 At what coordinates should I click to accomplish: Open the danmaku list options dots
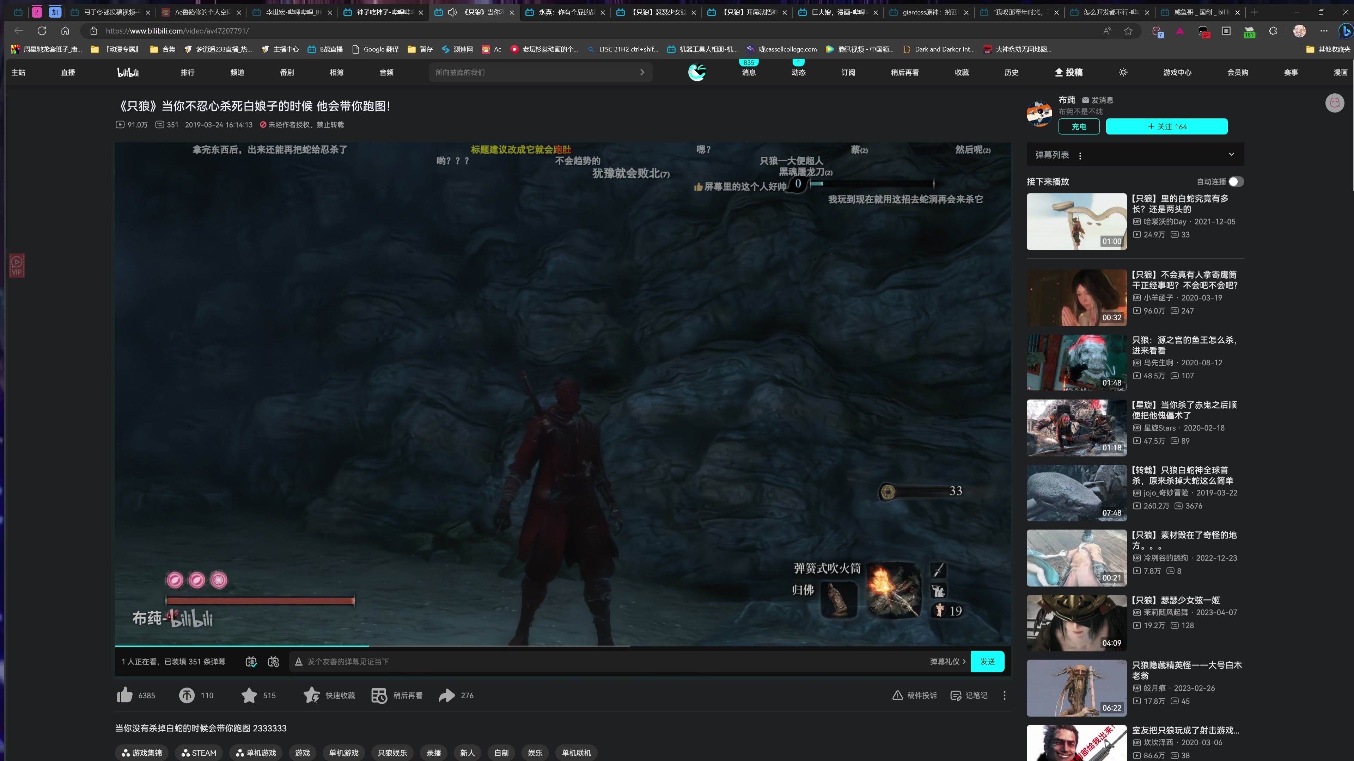(x=1080, y=155)
